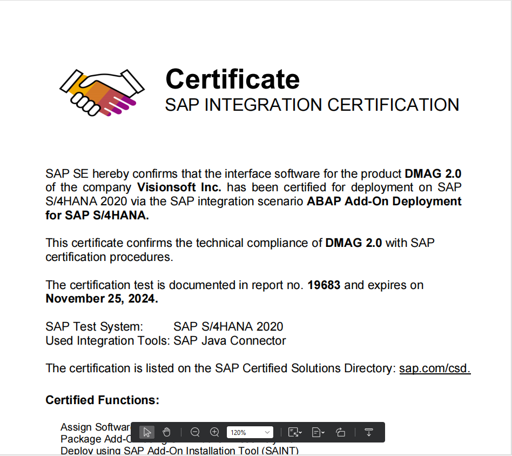512x456 pixels.
Task: Open the page fit options dropdown
Action: tap(295, 432)
